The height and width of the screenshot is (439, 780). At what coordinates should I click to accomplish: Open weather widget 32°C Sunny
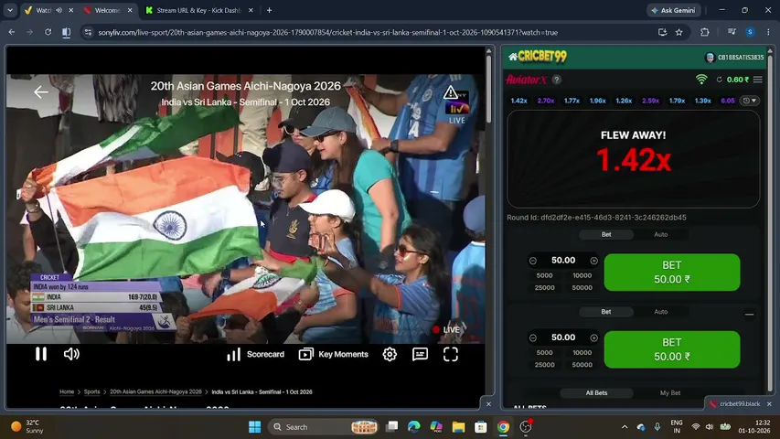click(27, 426)
